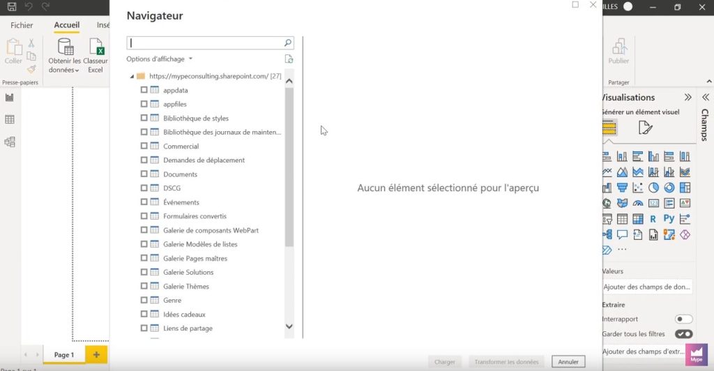This screenshot has width=714, height=371.
Task: Select the card visual showing 123
Action: tap(653, 203)
